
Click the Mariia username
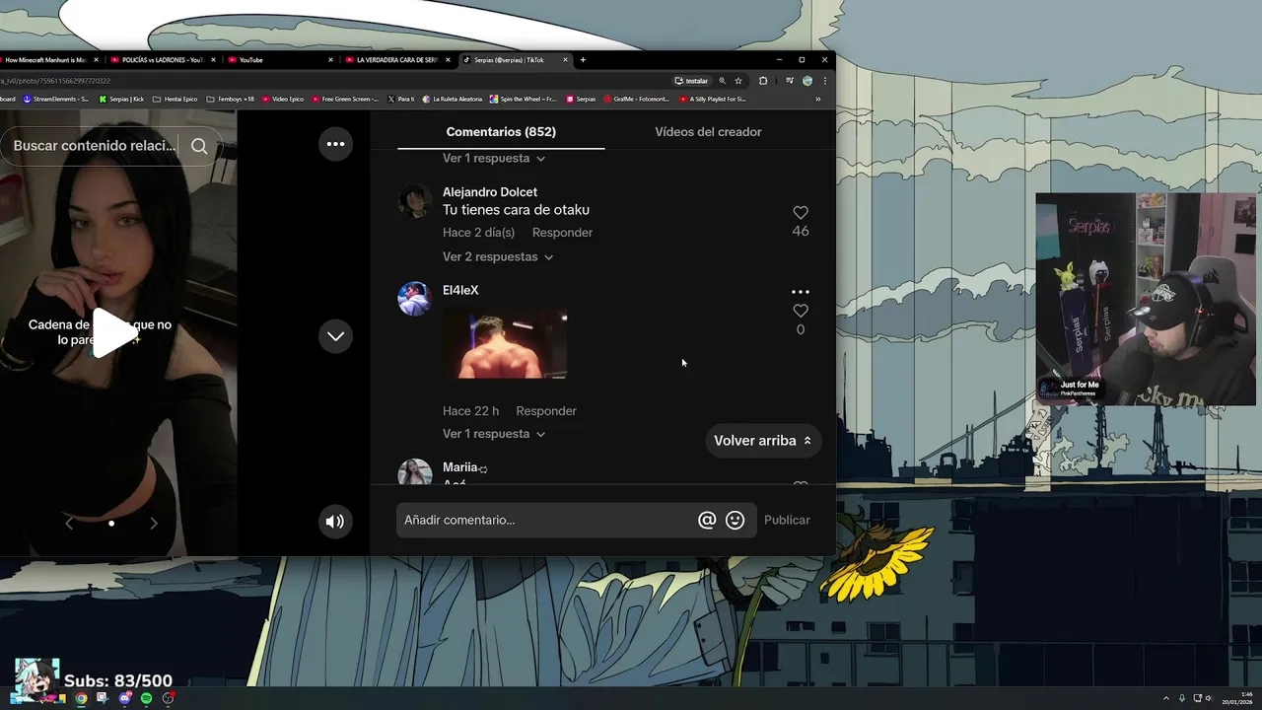click(x=460, y=467)
